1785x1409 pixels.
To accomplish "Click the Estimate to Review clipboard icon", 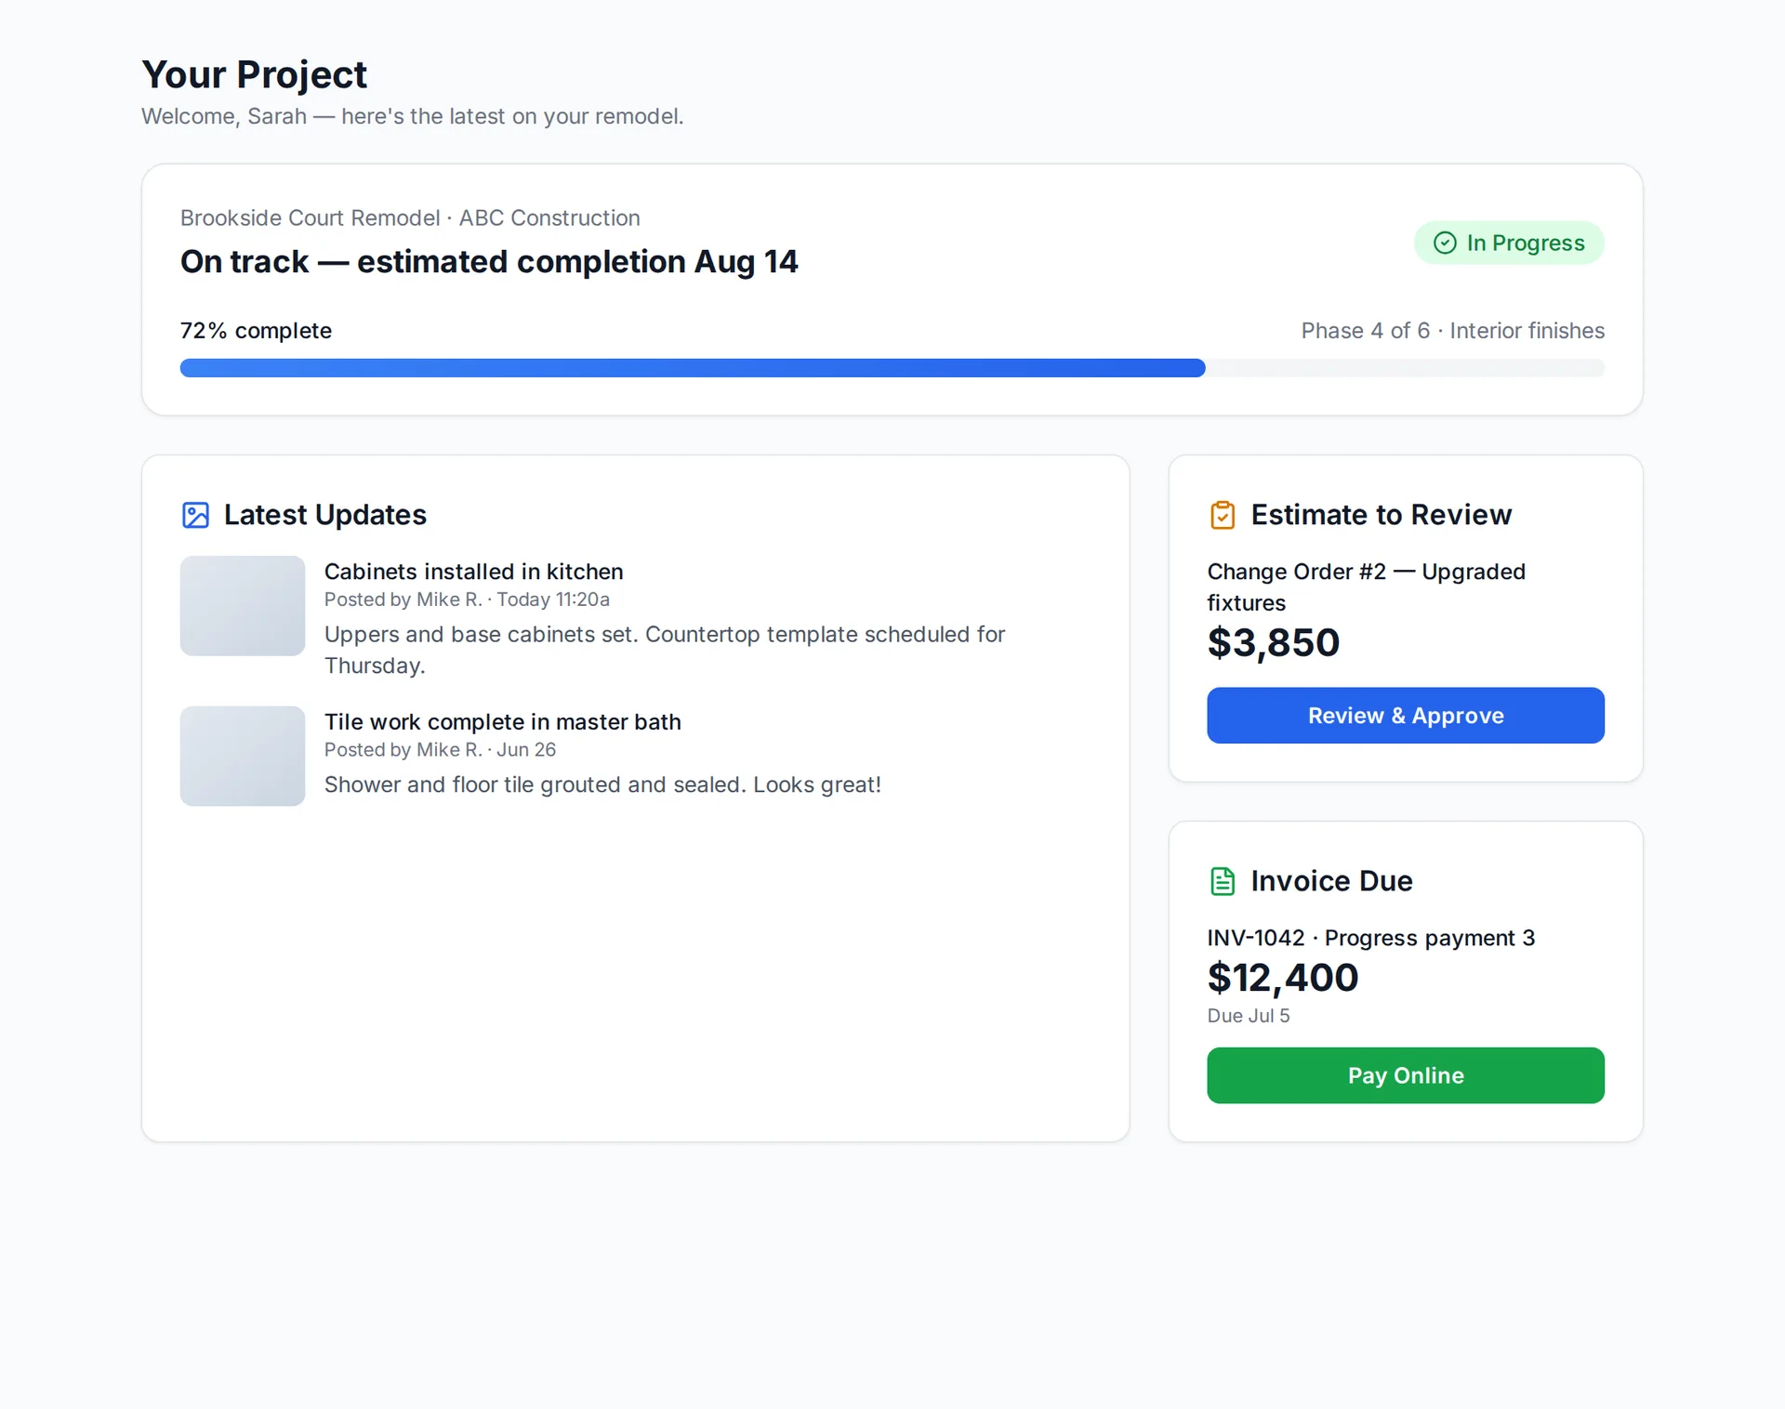I will (1223, 515).
